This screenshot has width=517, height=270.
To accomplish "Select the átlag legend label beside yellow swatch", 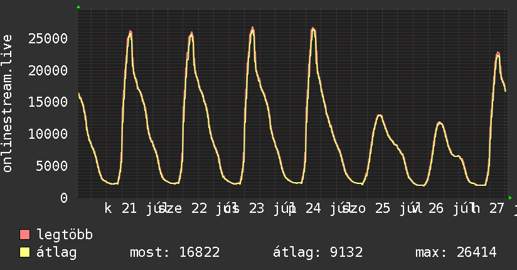I will (56, 252).
